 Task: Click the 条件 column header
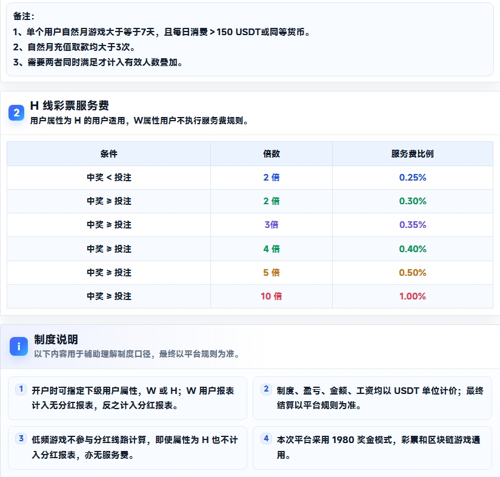tap(108, 154)
